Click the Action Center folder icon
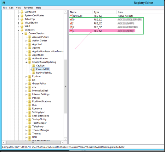Viewport: 165px width, 152px height. click(x=30, y=41)
